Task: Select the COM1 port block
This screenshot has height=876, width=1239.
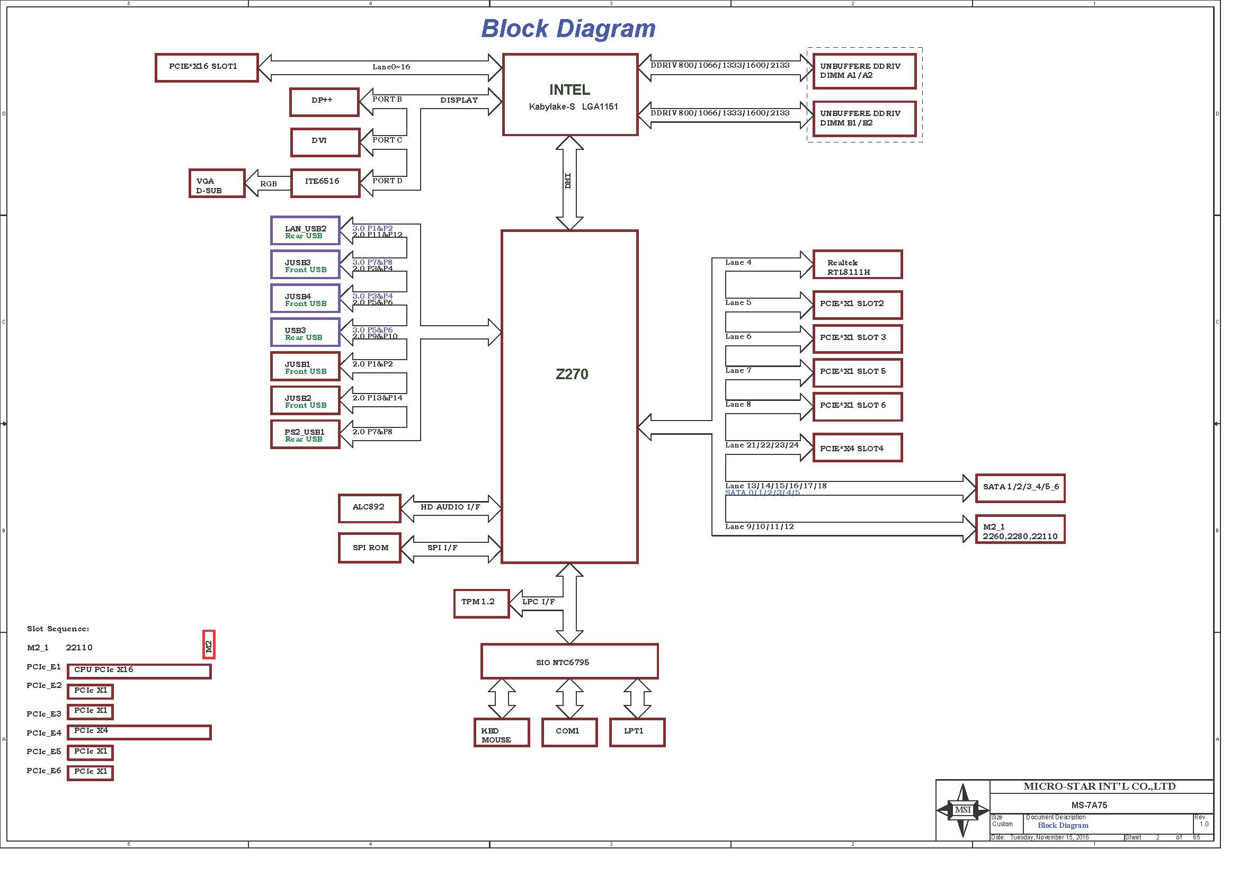Action: [569, 732]
